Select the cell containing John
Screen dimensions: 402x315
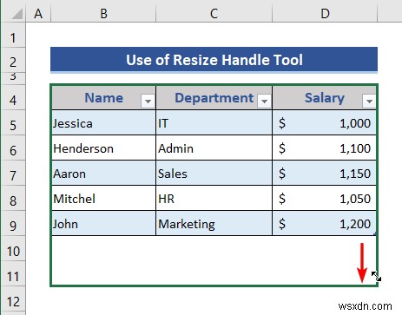103,223
